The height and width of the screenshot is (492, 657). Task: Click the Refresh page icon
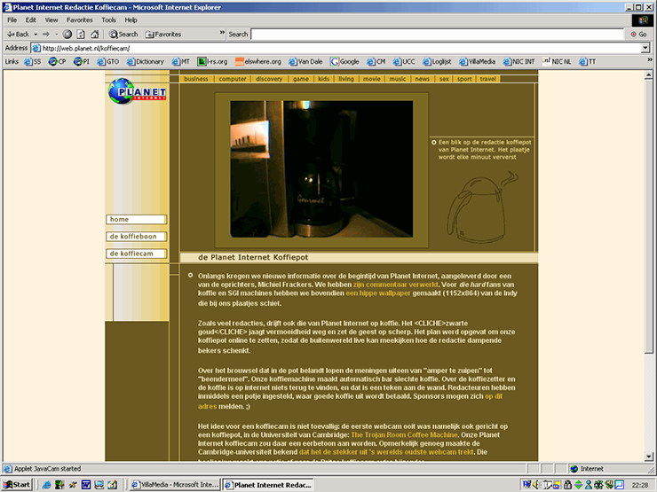81,34
